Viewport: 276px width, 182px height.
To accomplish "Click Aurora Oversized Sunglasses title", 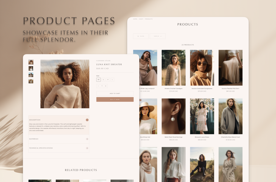I will [202, 89].
